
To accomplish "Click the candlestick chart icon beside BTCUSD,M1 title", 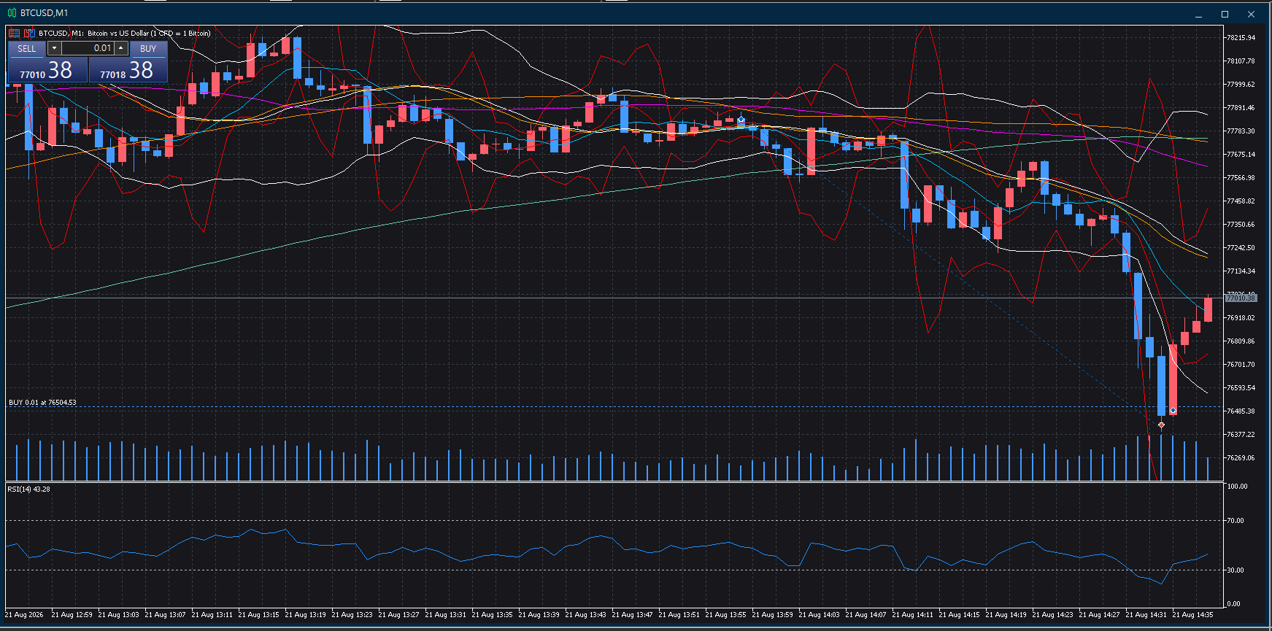I will (12, 13).
